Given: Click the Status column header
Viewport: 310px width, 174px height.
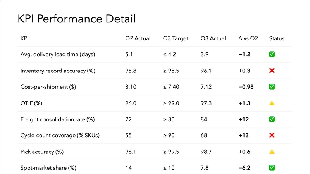Looking at the screenshot, I should [x=277, y=38].
